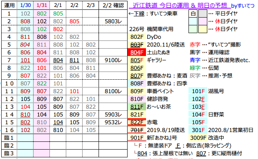Click the 5903レ cell in row 14

[x=113, y=114]
